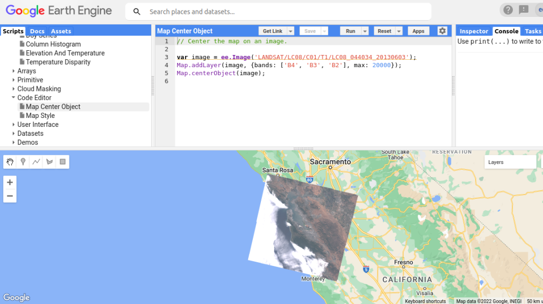Click the Get Link button
This screenshot has width=543, height=304.
[x=273, y=31]
